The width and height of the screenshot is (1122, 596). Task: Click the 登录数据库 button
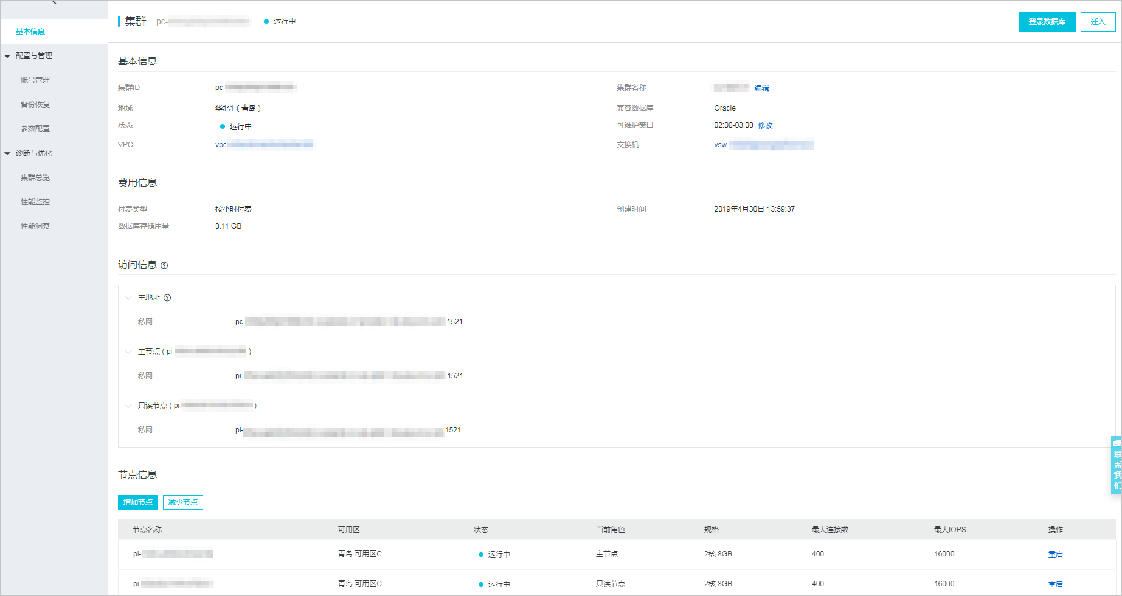pyautogui.click(x=1047, y=22)
